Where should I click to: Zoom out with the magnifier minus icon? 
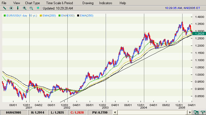[31, 8]
